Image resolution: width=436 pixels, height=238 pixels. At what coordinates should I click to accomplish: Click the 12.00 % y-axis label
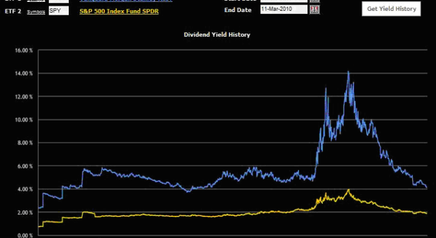pyautogui.click(x=24, y=97)
